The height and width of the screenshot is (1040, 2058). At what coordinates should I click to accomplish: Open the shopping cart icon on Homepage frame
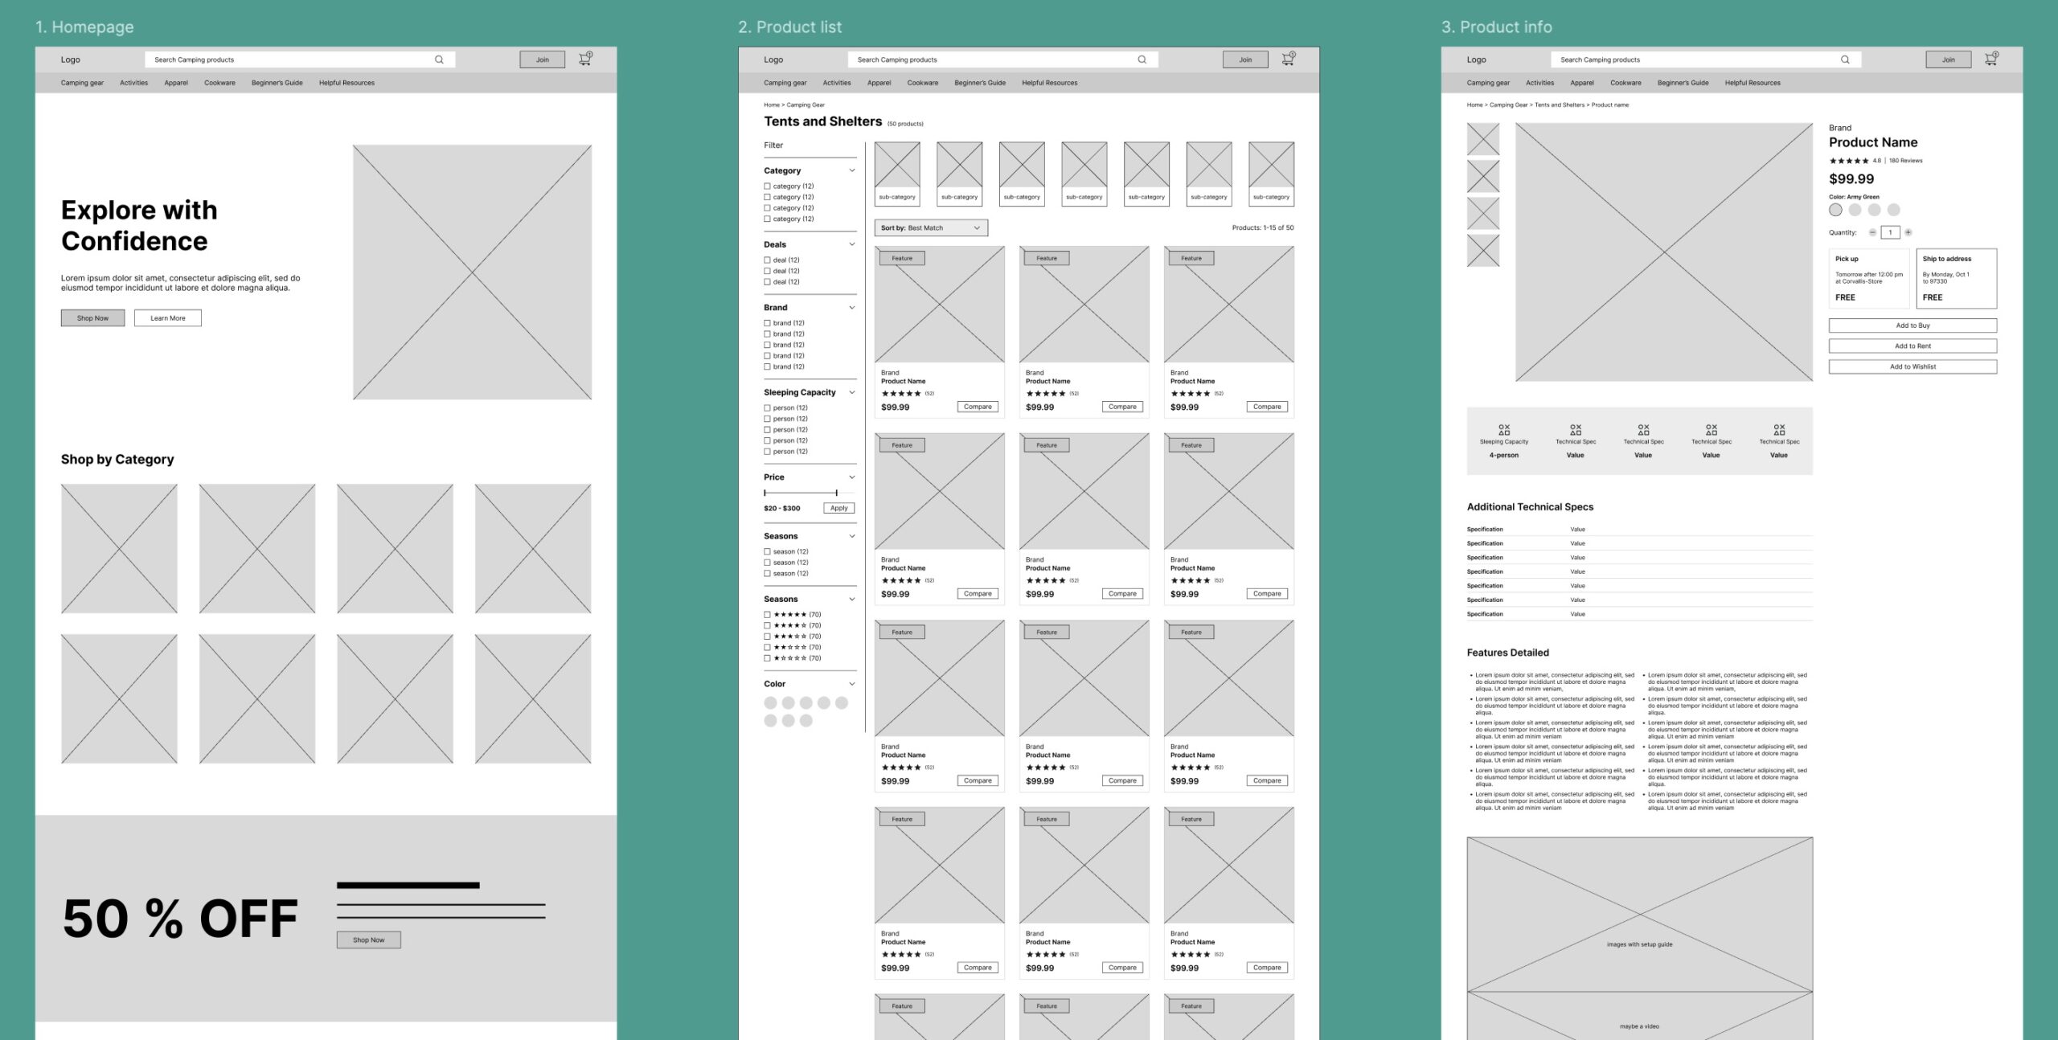click(585, 58)
